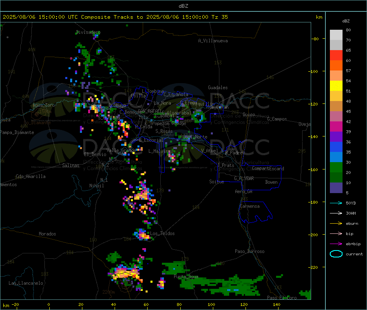The image size is (367, 310).
Task: Click the 'Divisadero' map label
Action: (x=88, y=32)
